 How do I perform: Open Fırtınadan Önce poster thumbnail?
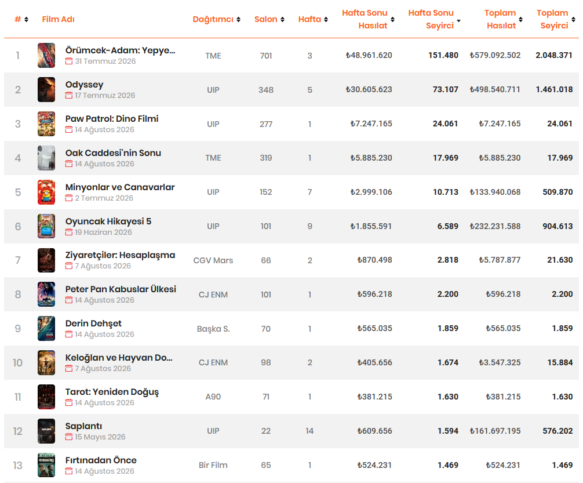pos(46,465)
